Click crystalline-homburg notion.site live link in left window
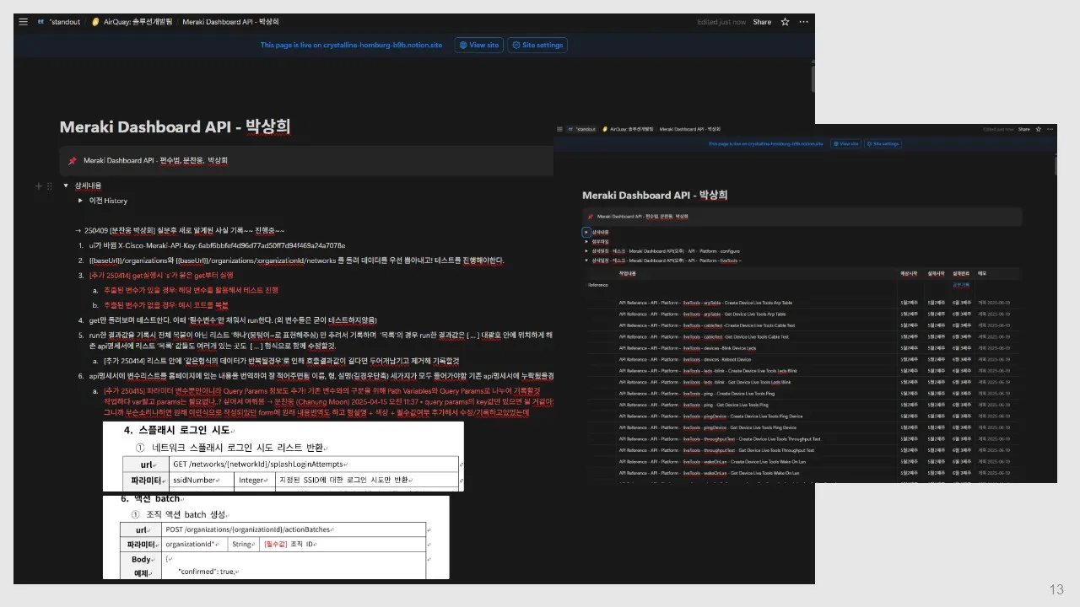 (351, 46)
